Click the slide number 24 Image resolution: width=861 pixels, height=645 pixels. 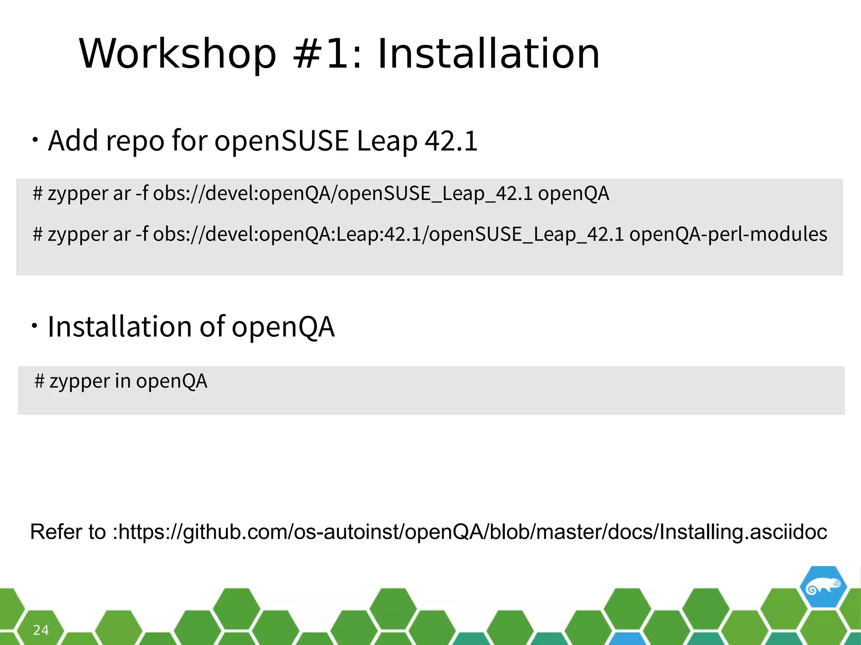click(41, 630)
